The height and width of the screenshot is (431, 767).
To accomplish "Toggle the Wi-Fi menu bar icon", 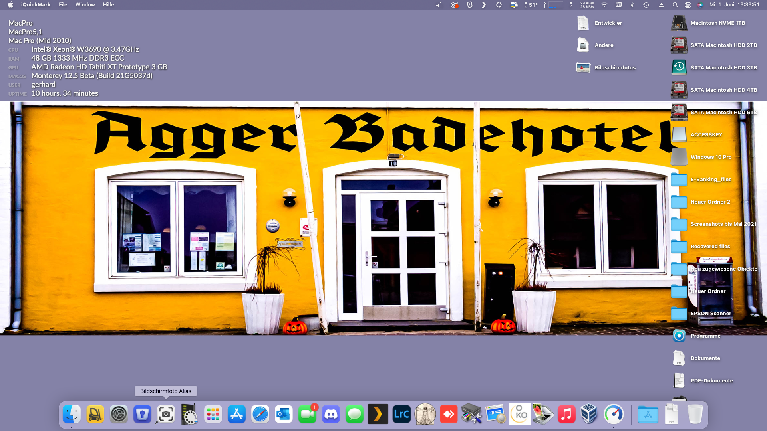I will click(x=604, y=5).
